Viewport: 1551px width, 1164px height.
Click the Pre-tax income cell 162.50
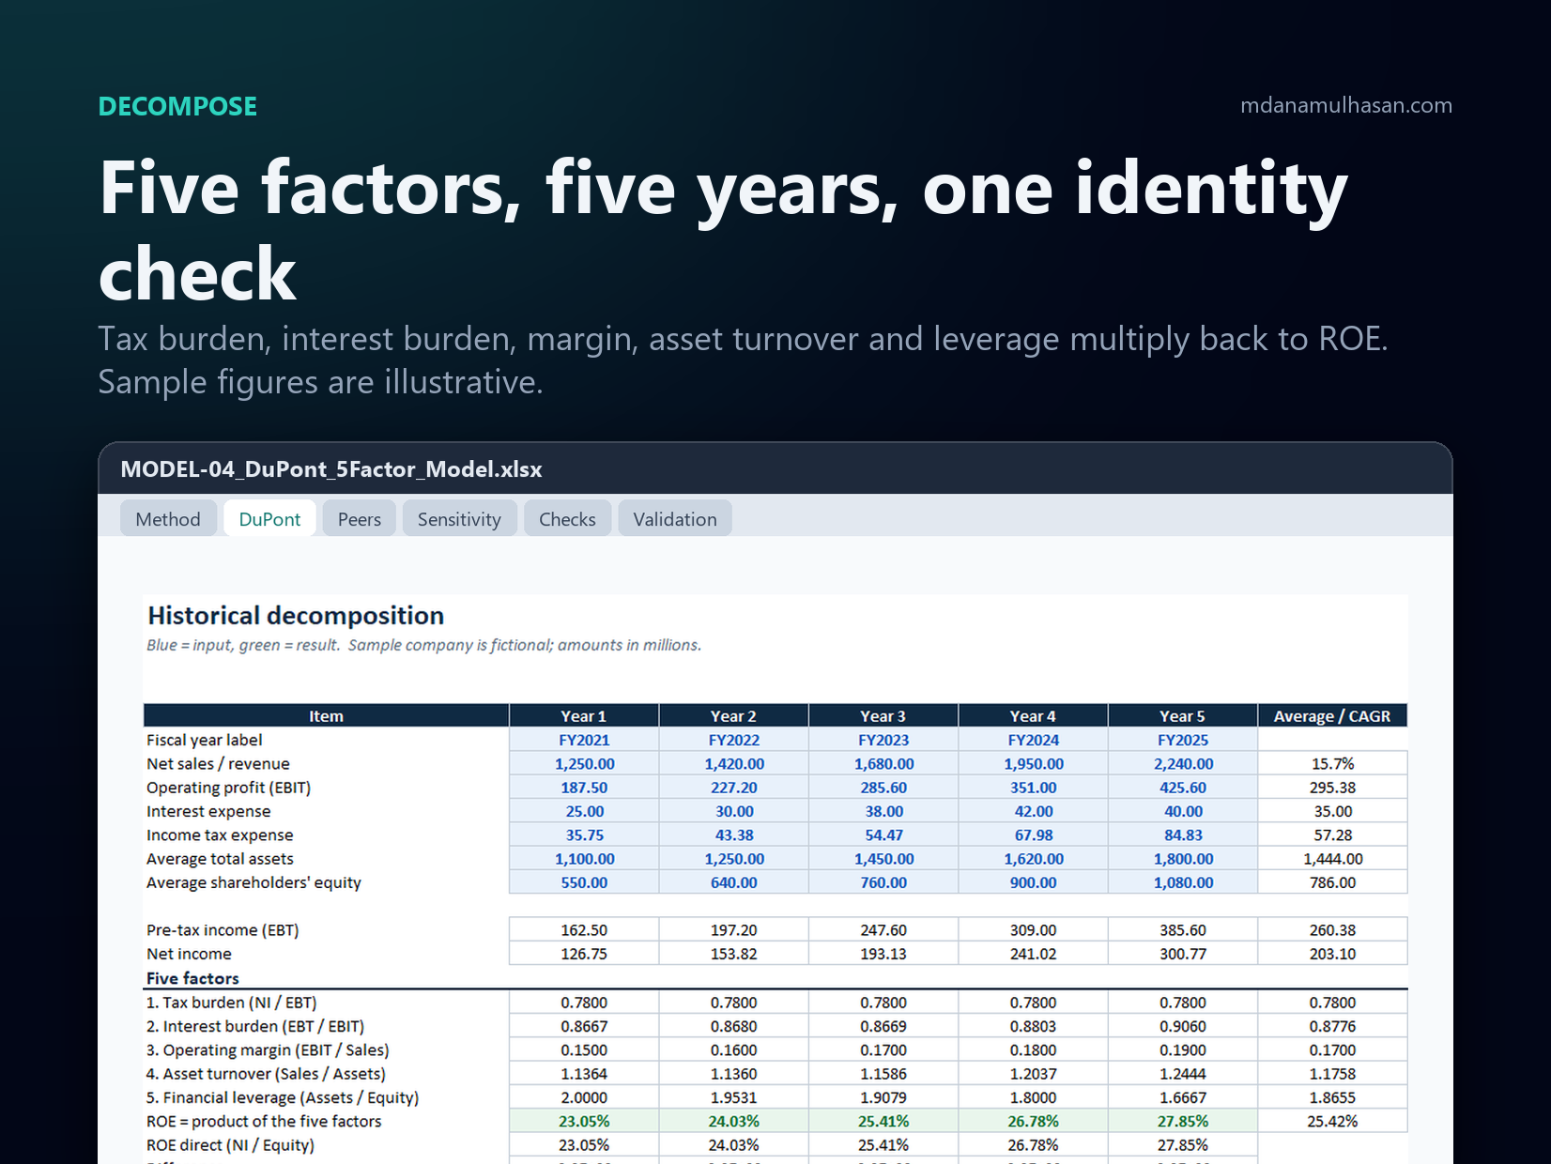[x=584, y=930]
